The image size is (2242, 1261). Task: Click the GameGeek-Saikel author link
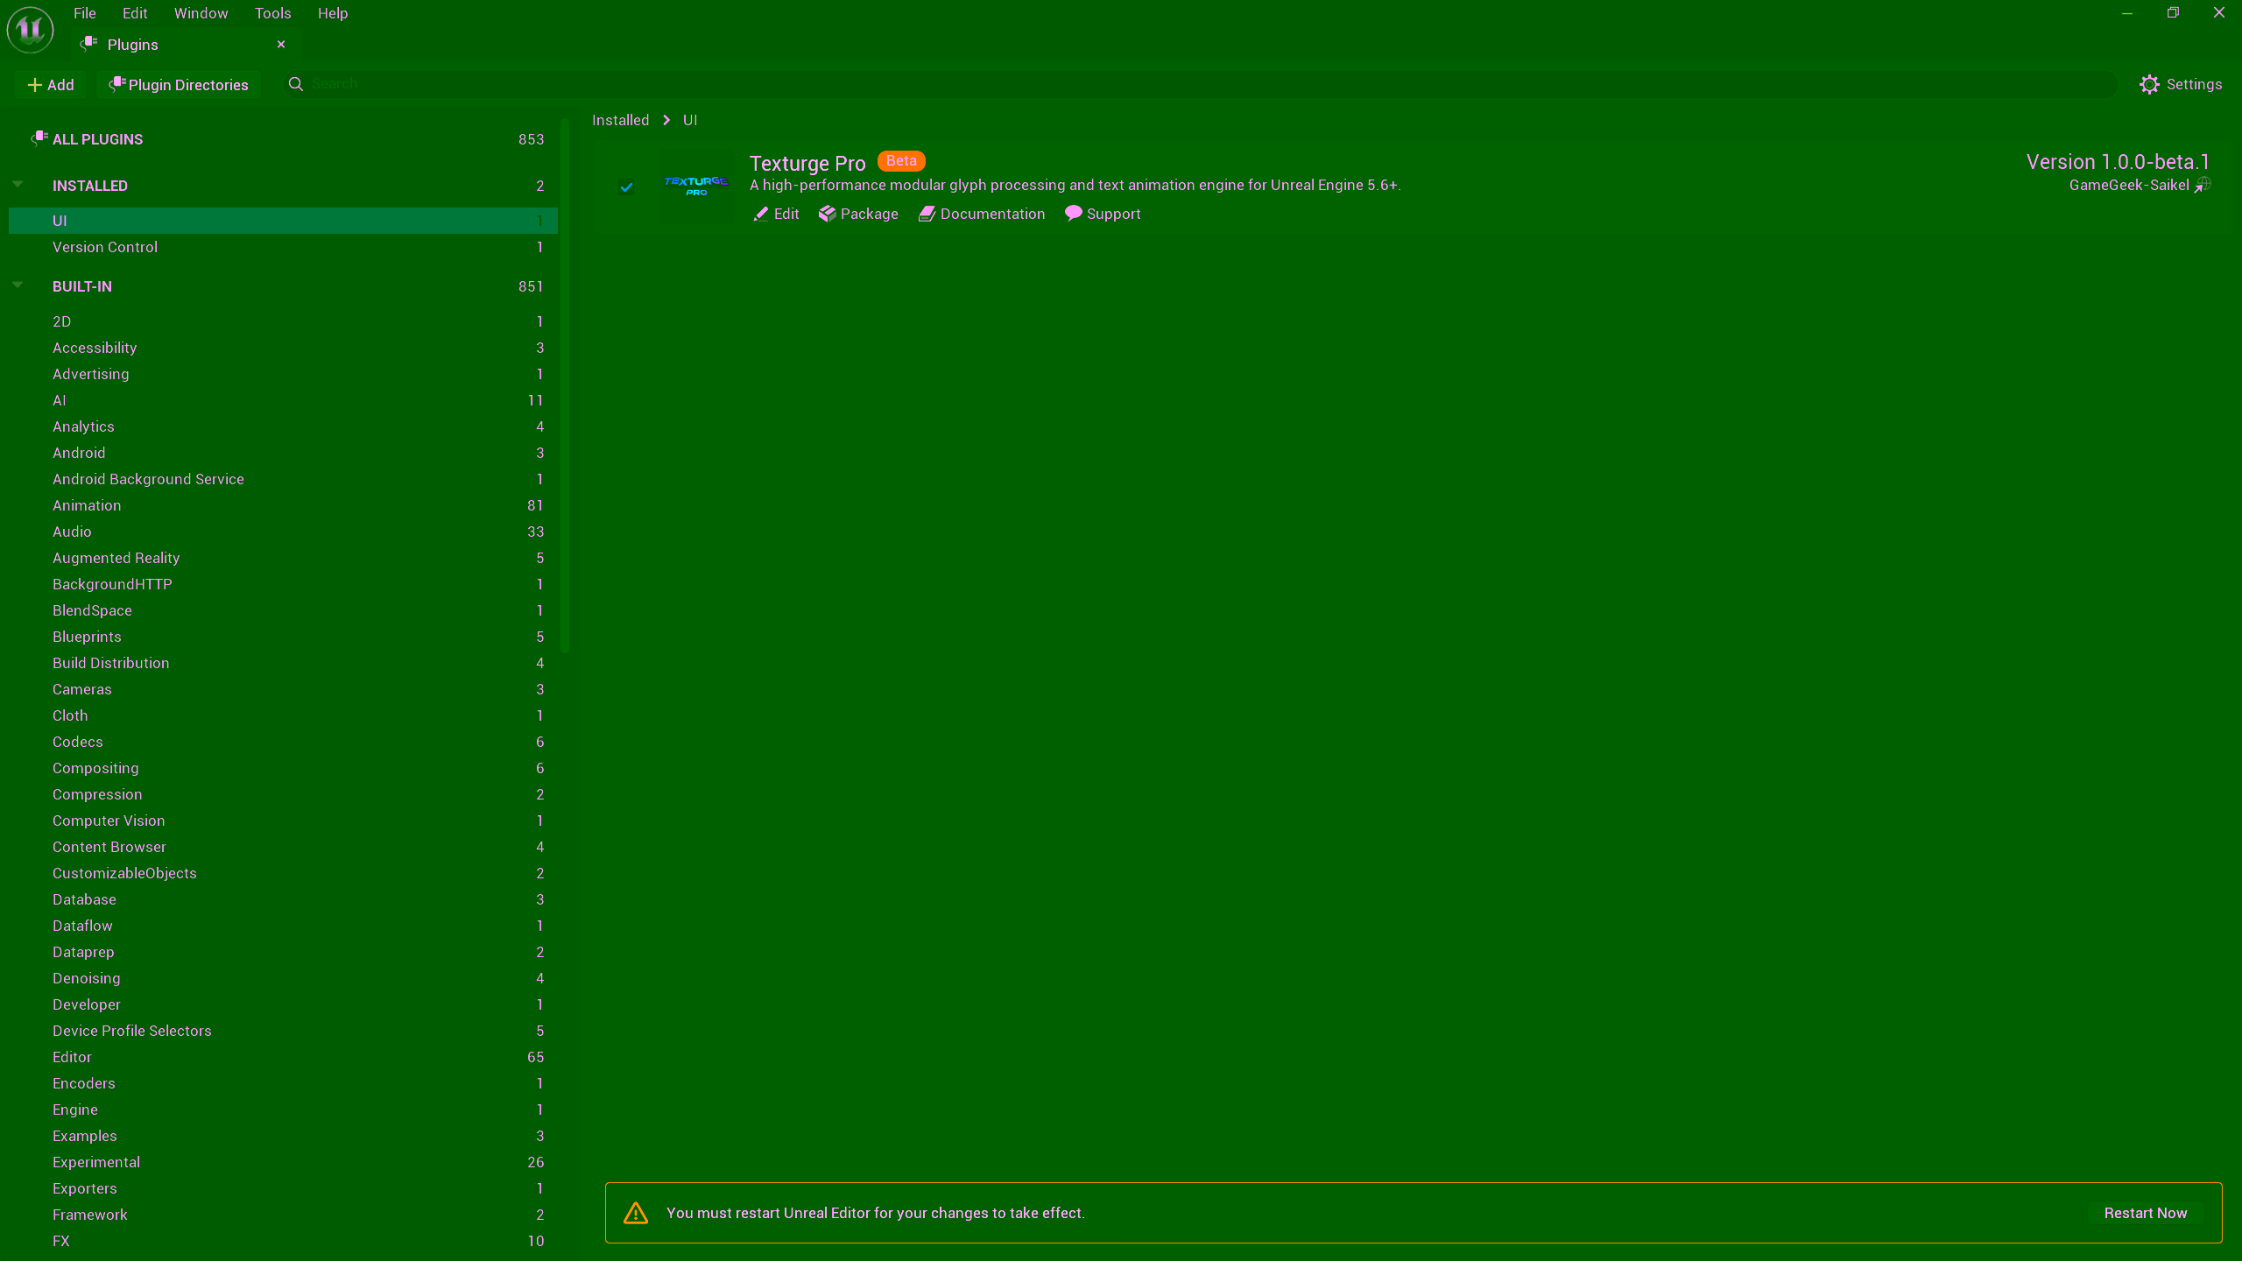click(2129, 185)
